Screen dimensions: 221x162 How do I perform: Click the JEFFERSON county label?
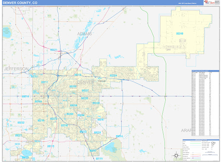click(x=16, y=69)
